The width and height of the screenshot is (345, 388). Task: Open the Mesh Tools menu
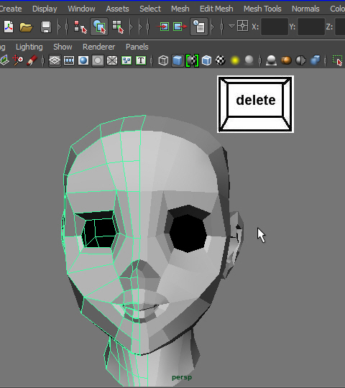point(262,9)
